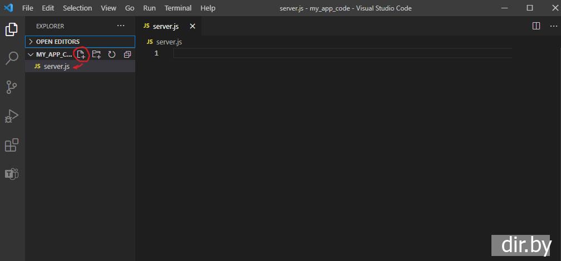Close the Visual Studio Code window

pos(554,8)
